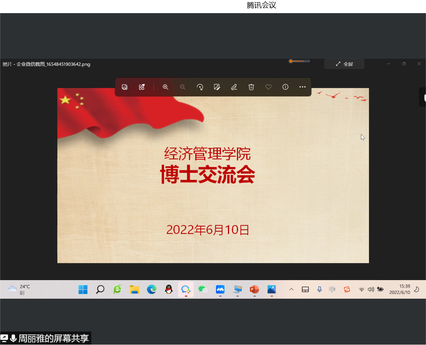
Task: Open the weather widget showing 24°C
Action: [19, 290]
